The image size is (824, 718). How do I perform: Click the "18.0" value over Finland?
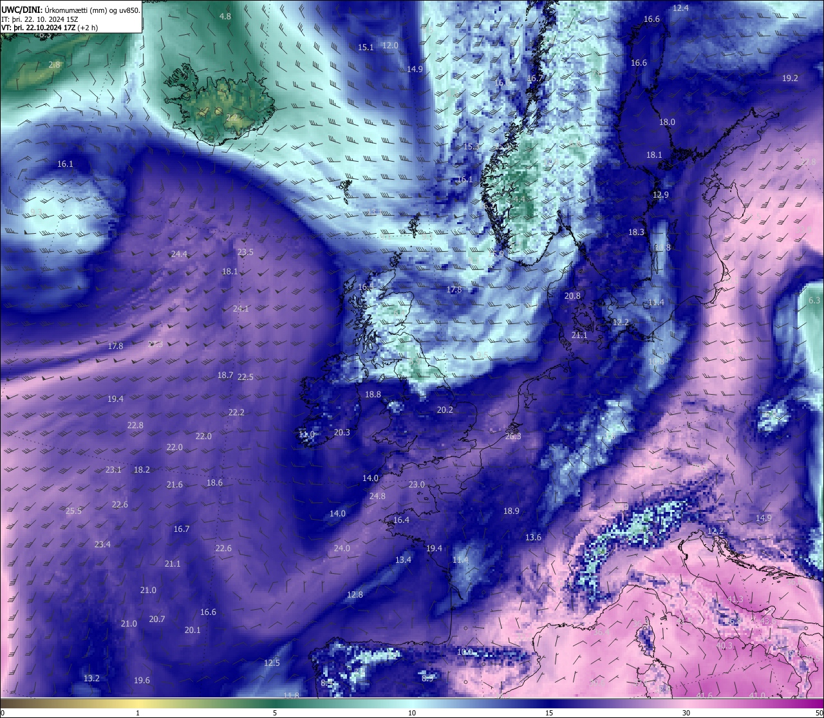[667, 122]
